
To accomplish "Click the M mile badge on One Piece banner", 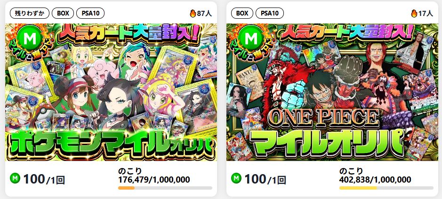I will [251, 39].
